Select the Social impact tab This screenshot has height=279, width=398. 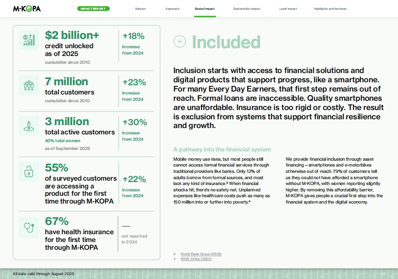coord(205,9)
